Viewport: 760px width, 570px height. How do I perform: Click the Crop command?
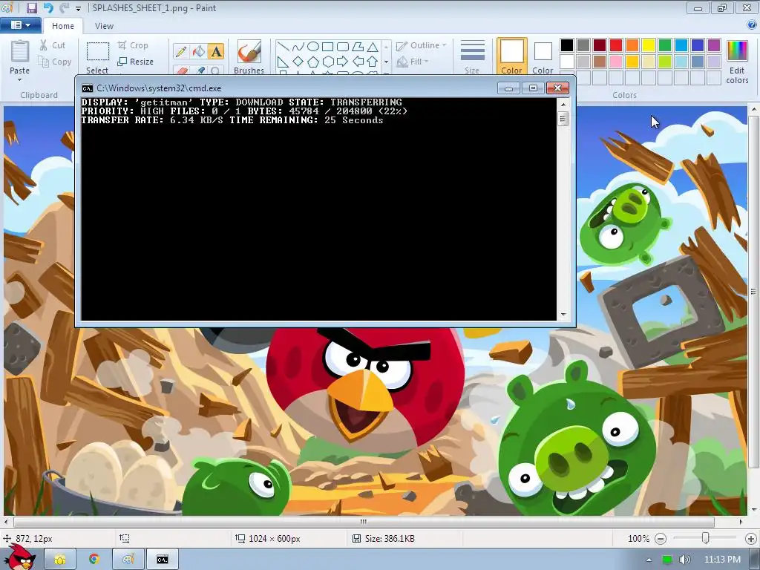tap(133, 45)
